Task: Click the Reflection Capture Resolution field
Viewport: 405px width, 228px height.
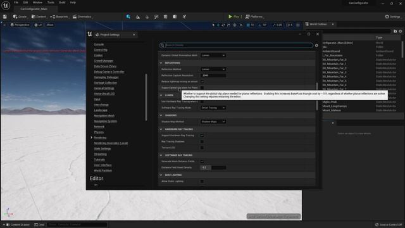Action: tap(213, 75)
